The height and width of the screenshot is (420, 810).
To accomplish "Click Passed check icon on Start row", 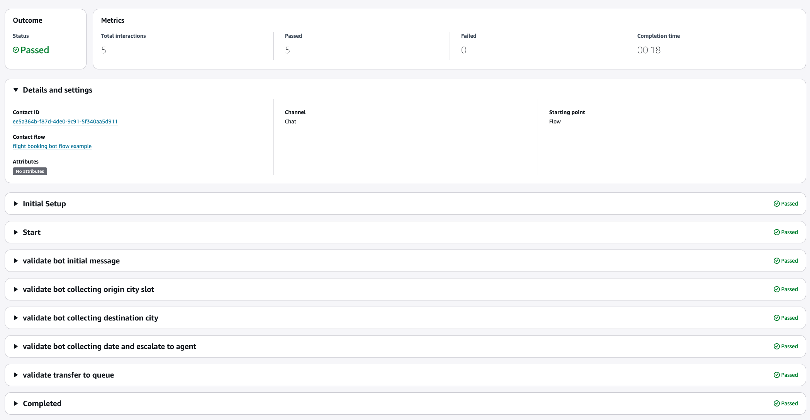I will tap(776, 232).
